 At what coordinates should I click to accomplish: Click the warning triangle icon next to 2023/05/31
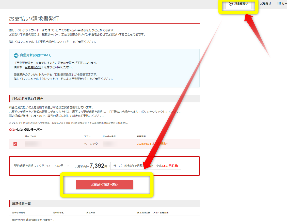tap(153, 144)
